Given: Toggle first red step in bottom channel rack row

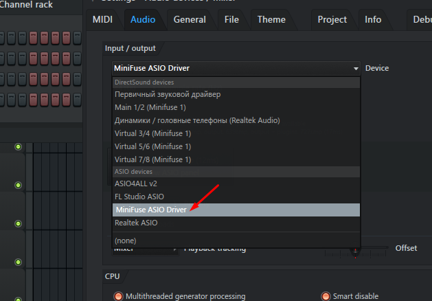Looking at the screenshot, I should (33, 100).
